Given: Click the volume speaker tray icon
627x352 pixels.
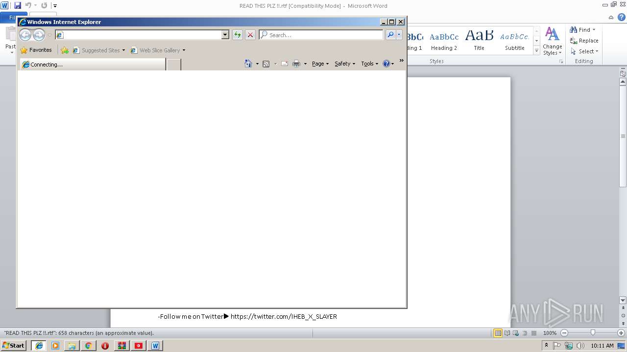Looking at the screenshot, I should [580, 346].
